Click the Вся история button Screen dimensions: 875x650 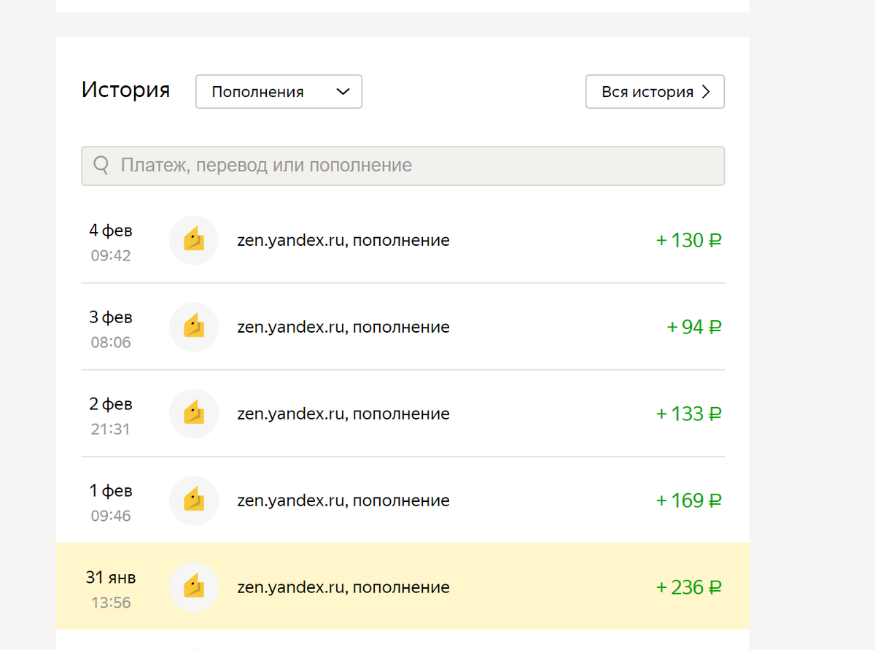655,92
